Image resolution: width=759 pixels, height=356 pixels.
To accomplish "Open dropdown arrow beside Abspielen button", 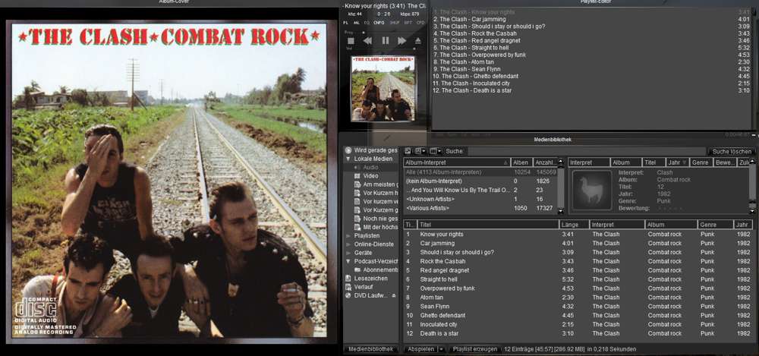I will (442, 349).
